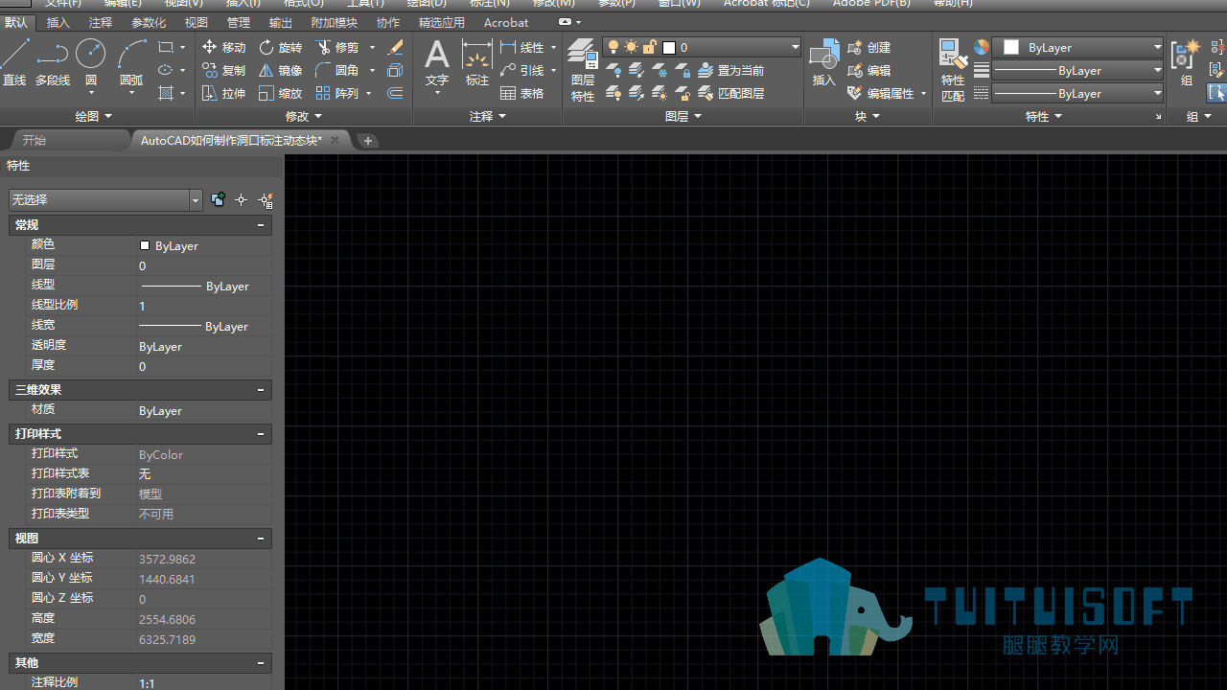The width and height of the screenshot is (1227, 690).
Task: Collapse the 常规 properties section
Action: pyautogui.click(x=261, y=225)
